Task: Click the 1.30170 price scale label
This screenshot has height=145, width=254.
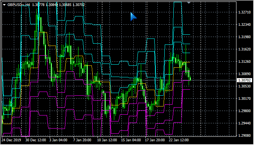Action: point(244,99)
